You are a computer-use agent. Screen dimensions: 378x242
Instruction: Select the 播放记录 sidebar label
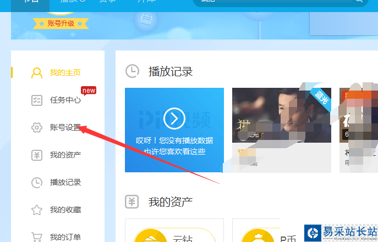[65, 182]
